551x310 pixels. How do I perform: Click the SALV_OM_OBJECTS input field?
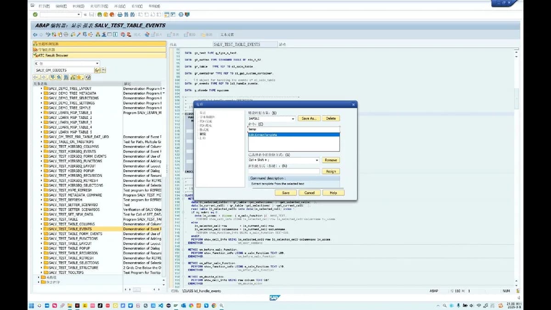pyautogui.click(x=64, y=70)
